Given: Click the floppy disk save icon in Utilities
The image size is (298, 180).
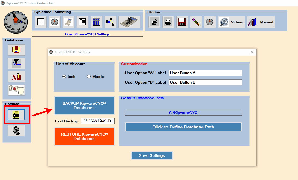Looking at the screenshot, I should (x=182, y=22).
